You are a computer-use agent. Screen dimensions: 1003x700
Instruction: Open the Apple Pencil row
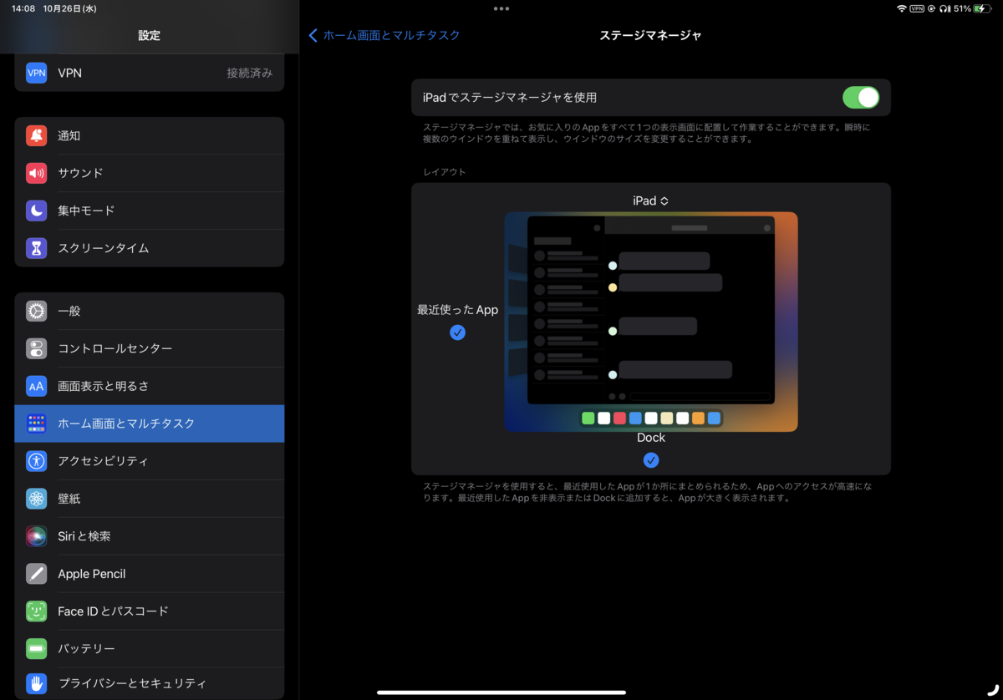[x=150, y=574]
